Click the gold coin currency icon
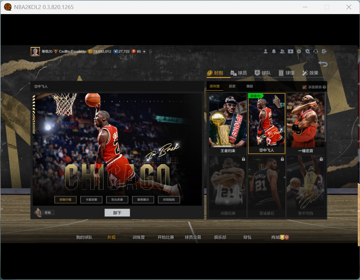Image resolution: width=360 pixels, height=280 pixels. pos(90,51)
